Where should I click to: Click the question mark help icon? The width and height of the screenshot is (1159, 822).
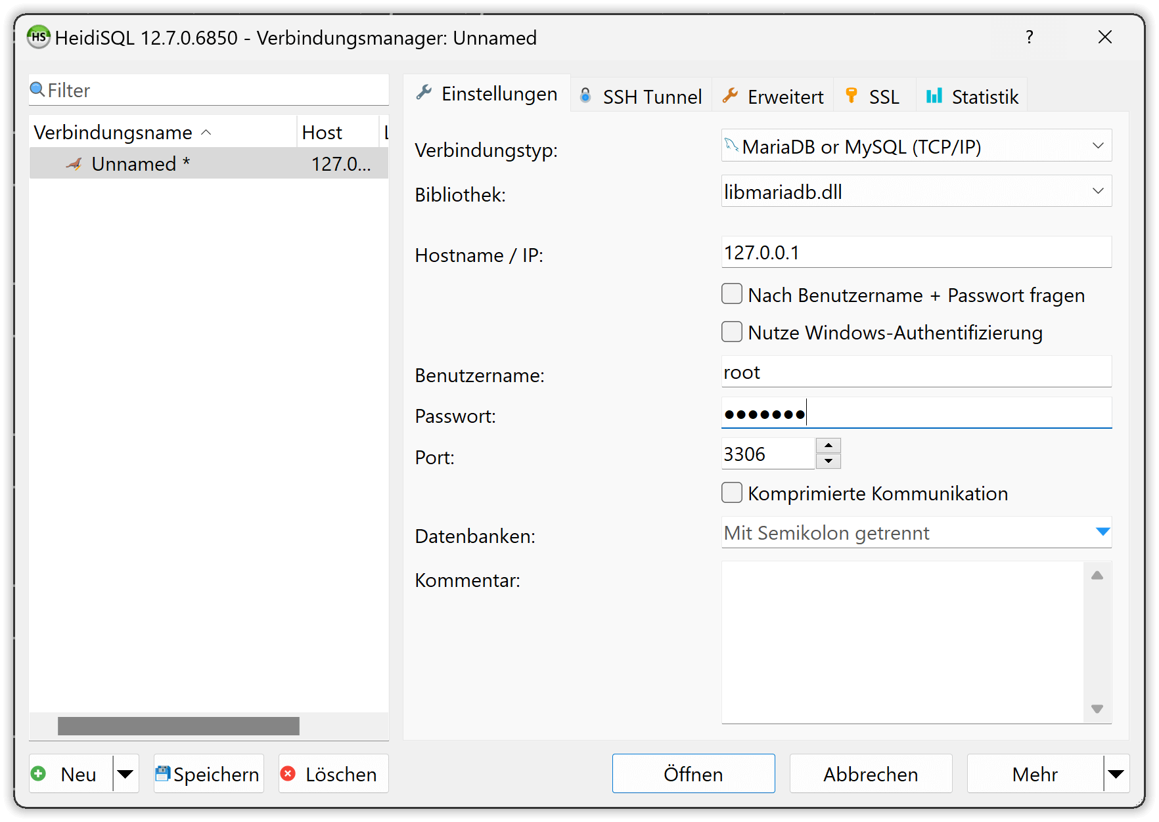1030,37
